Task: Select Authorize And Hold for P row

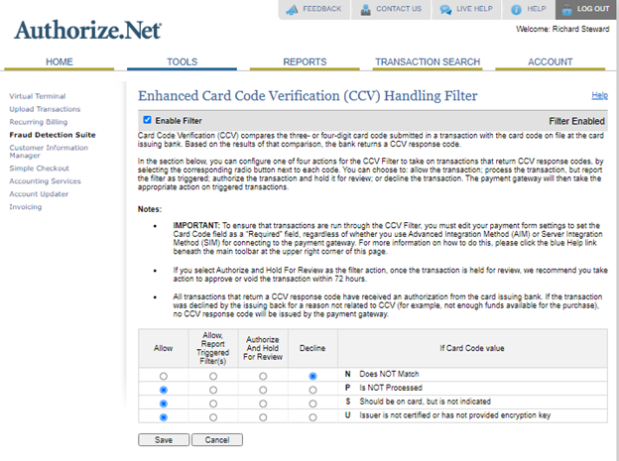Action: point(263,390)
